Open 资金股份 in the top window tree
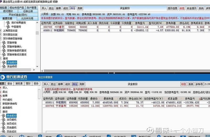210x137 pixels. point(12,62)
